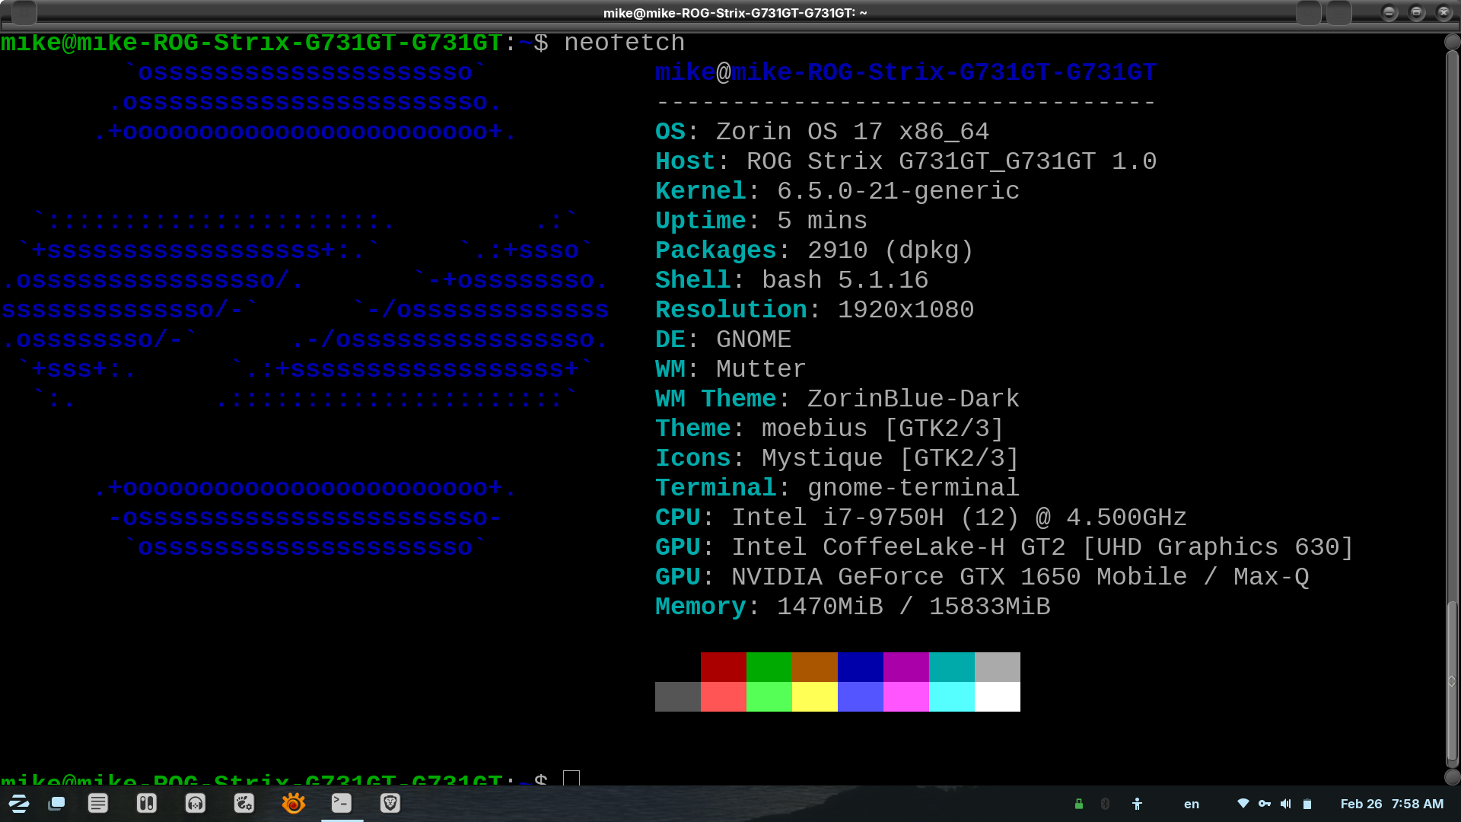Image resolution: width=1461 pixels, height=822 pixels.
Task: Click the brown-orange palette block
Action: [815, 667]
